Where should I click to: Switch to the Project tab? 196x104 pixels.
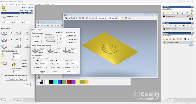pyautogui.click(x=4, y=100)
